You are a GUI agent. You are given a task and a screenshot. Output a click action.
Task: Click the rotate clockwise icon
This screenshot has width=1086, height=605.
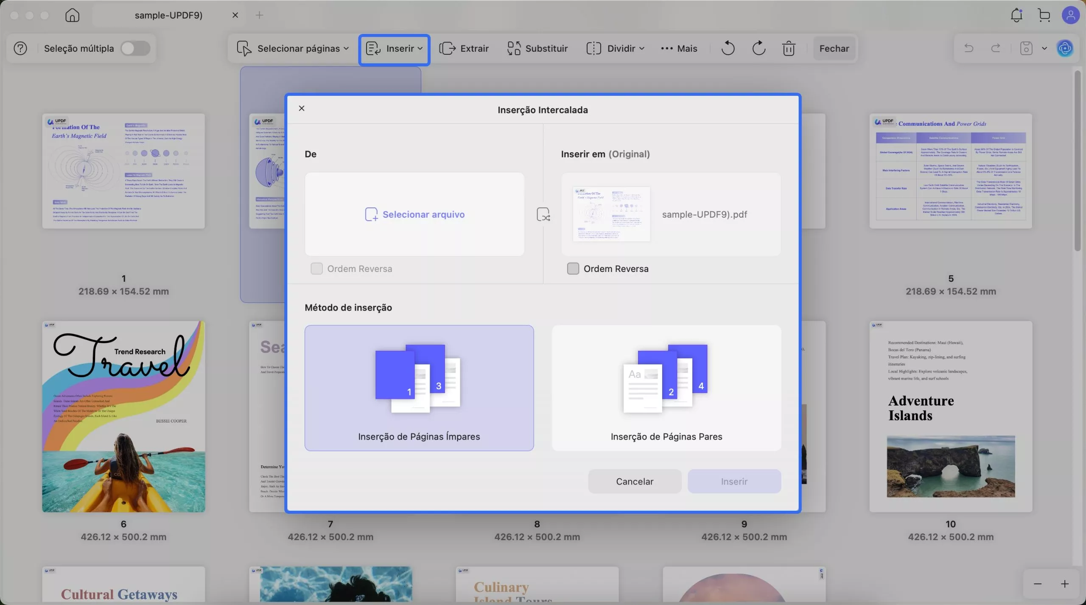(759, 48)
